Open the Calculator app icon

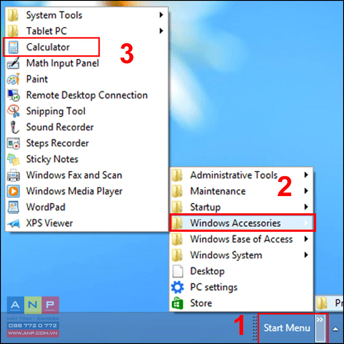coord(13,47)
